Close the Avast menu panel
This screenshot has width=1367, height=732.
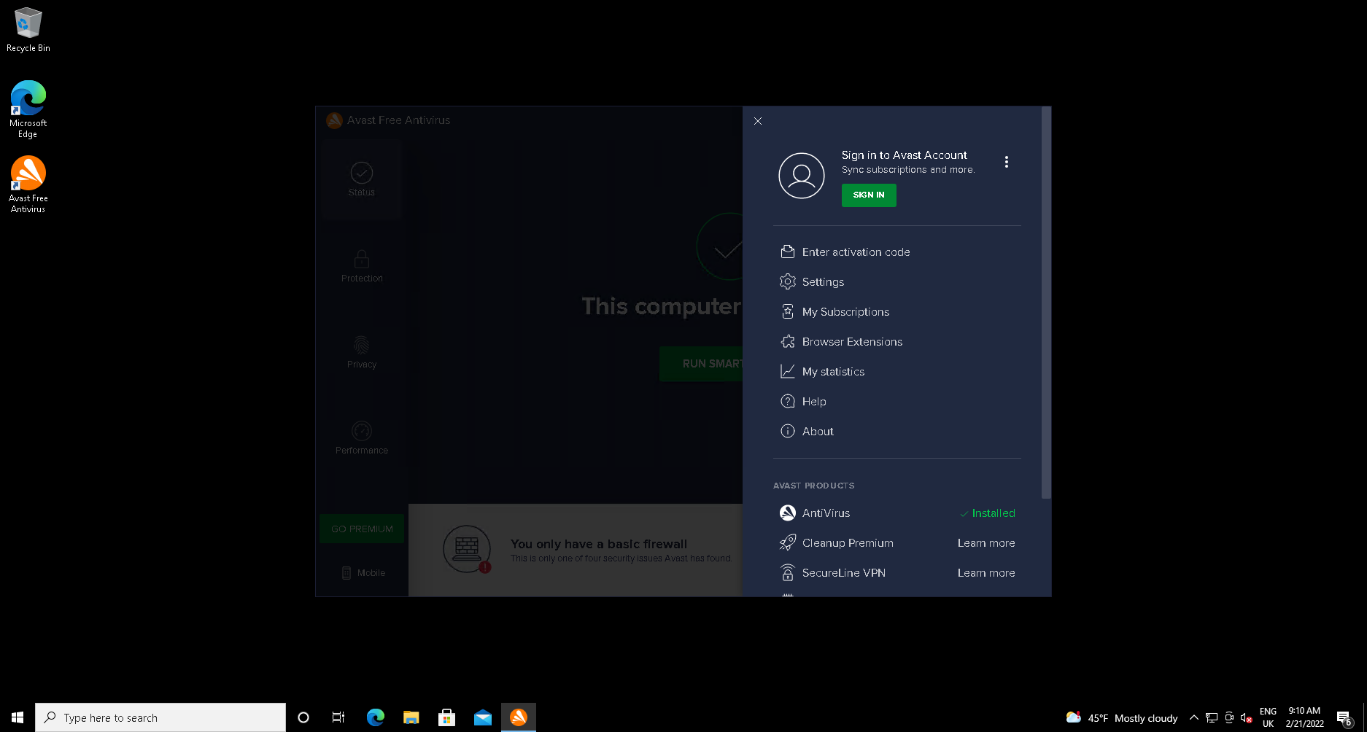[758, 121]
